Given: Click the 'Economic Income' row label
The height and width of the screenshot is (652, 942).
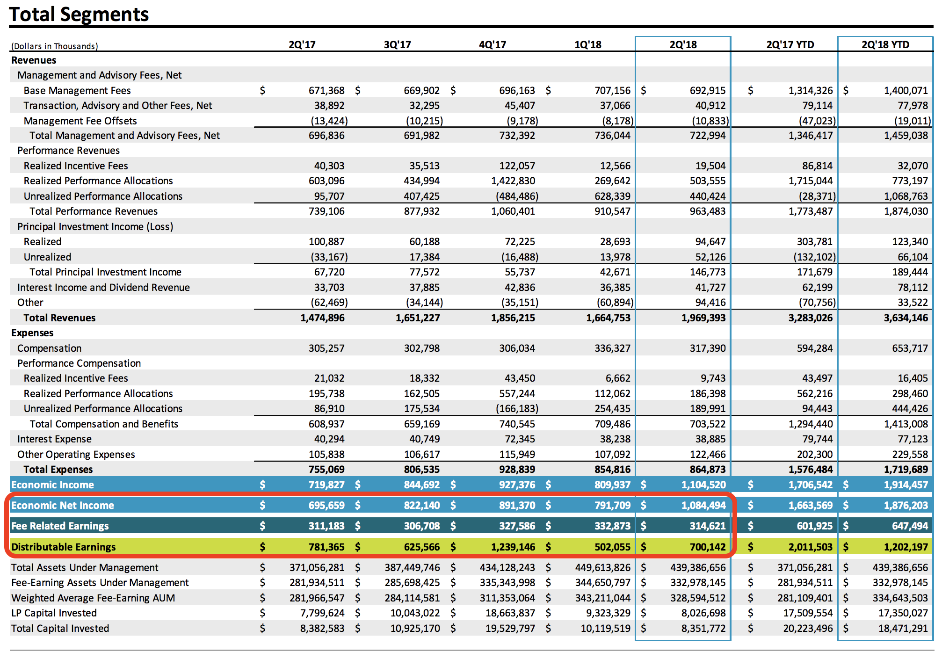Looking at the screenshot, I should click(52, 485).
